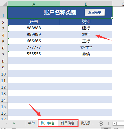Select row 8 header
The width and height of the screenshot is (124, 129).
[4, 61]
